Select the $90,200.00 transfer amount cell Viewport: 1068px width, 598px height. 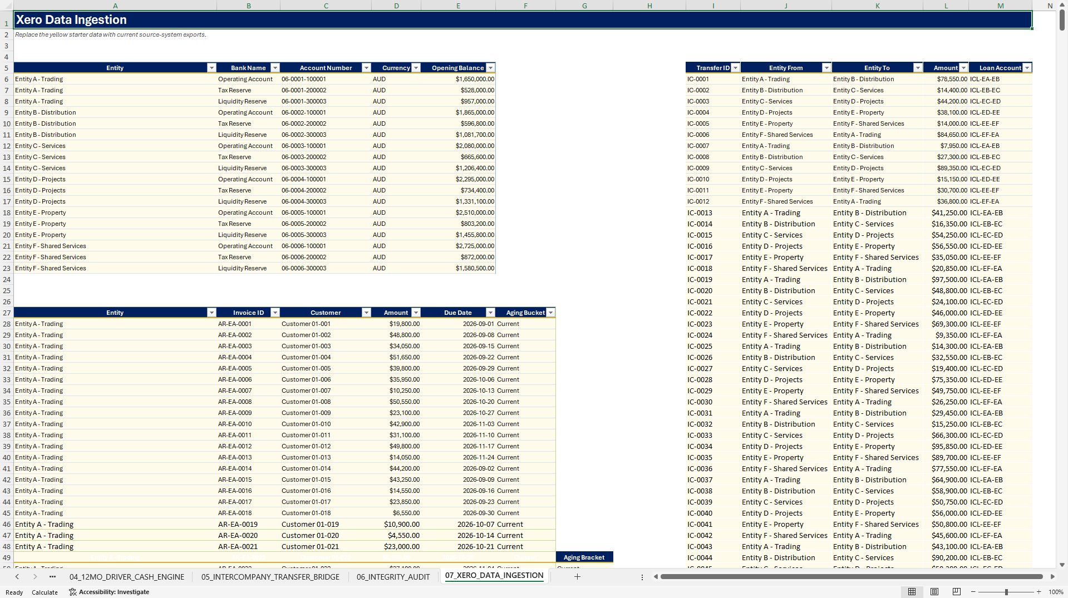[946, 557]
